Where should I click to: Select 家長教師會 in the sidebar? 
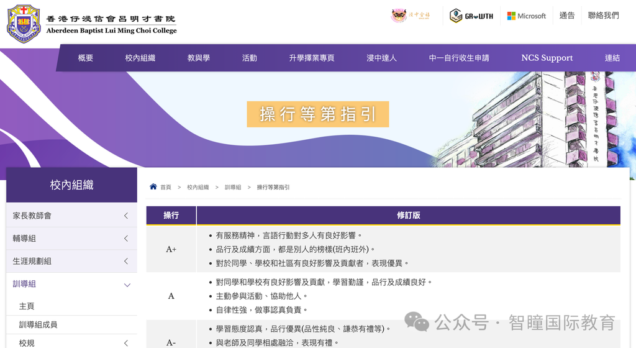click(x=32, y=216)
